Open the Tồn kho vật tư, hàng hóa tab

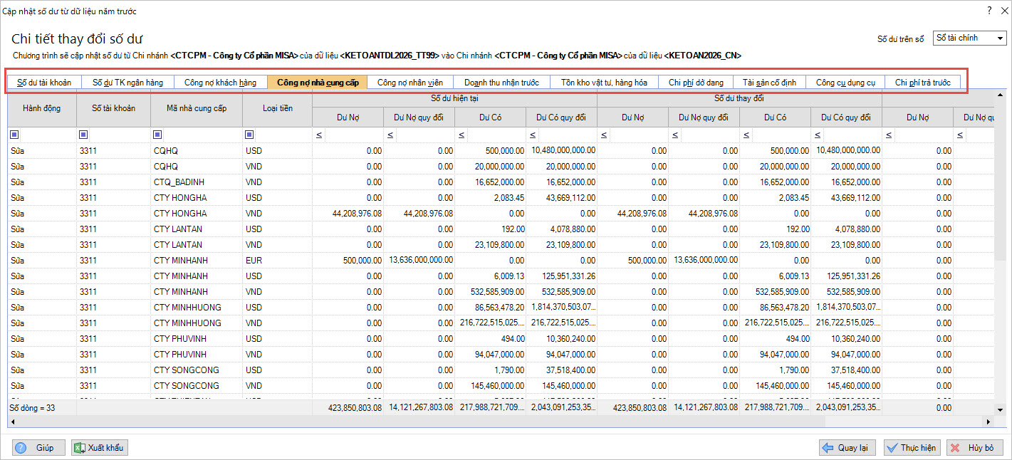coord(604,83)
